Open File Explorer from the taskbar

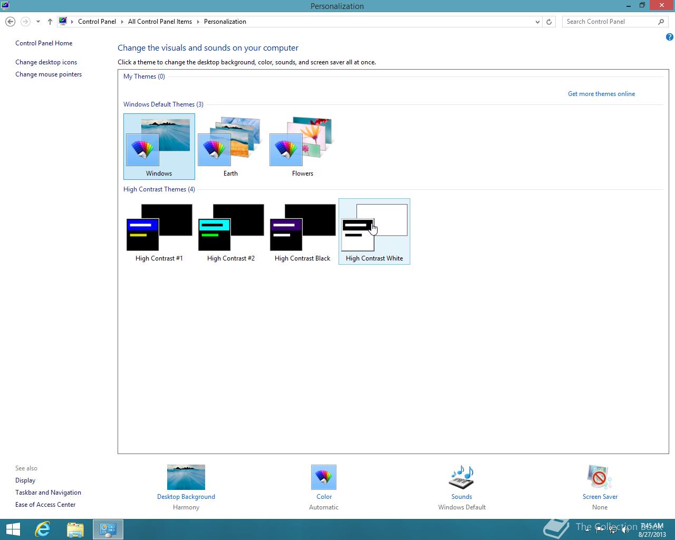[x=75, y=529]
